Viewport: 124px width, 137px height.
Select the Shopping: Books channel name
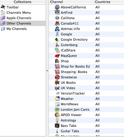74,72
